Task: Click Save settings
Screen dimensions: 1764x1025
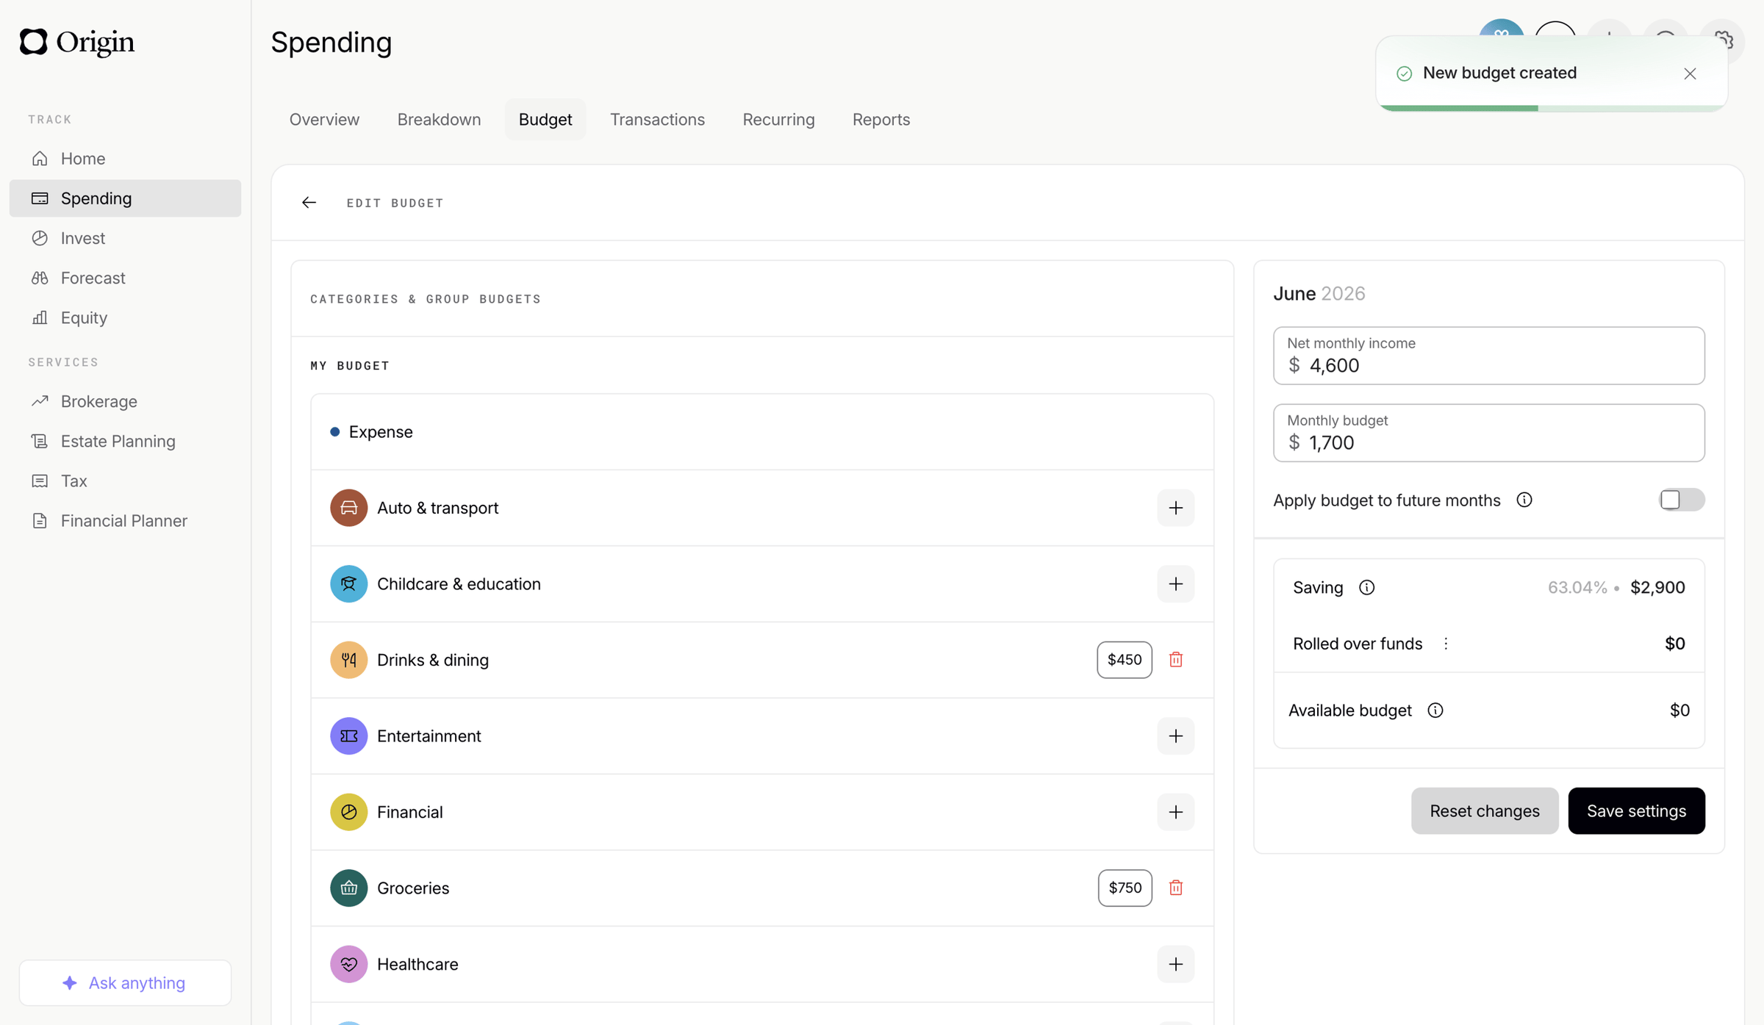Action: point(1636,810)
